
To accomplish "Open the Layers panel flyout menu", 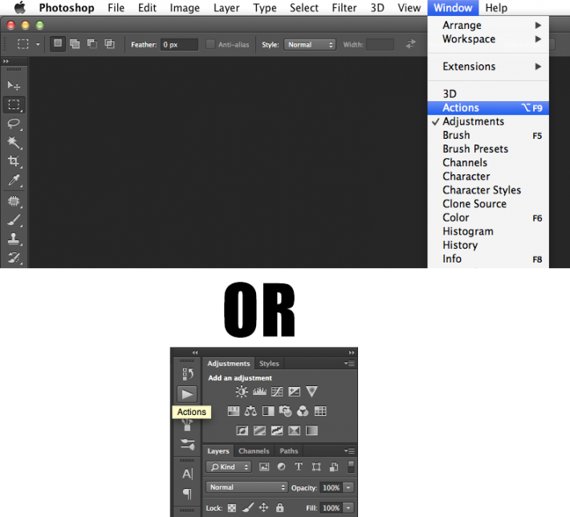I will [x=350, y=451].
